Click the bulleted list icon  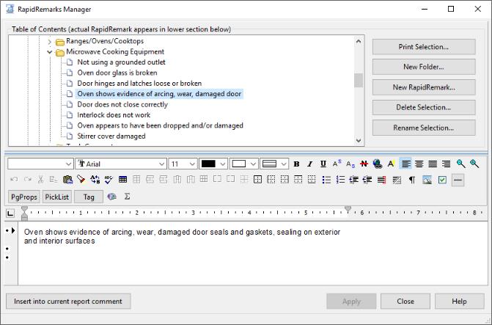tap(326, 180)
